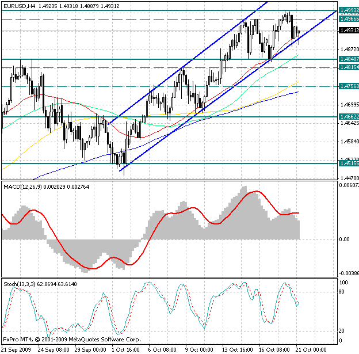Select the 1.48407 horizontal level price tag
The height and width of the screenshot is (354, 359).
[x=348, y=59]
